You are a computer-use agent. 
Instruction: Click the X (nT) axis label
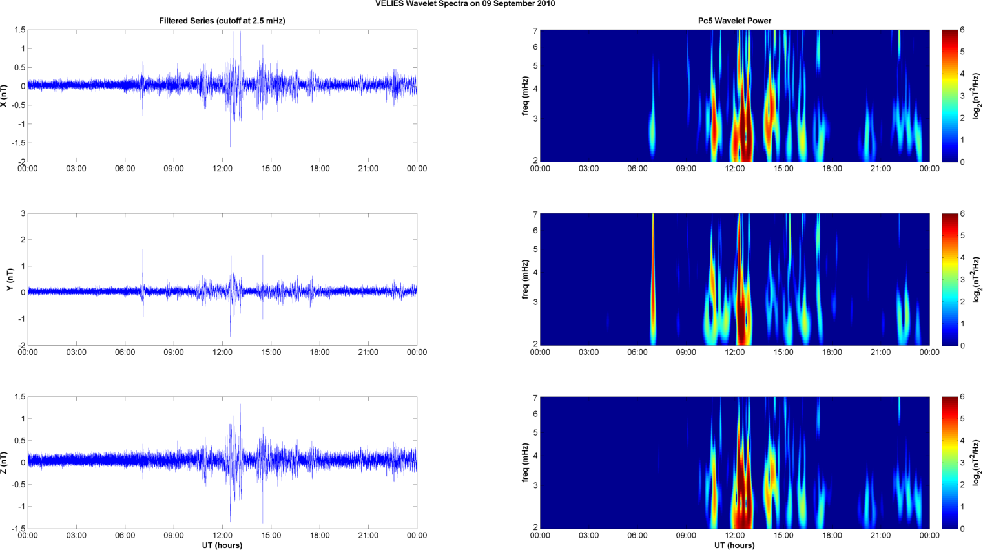pos(4,96)
